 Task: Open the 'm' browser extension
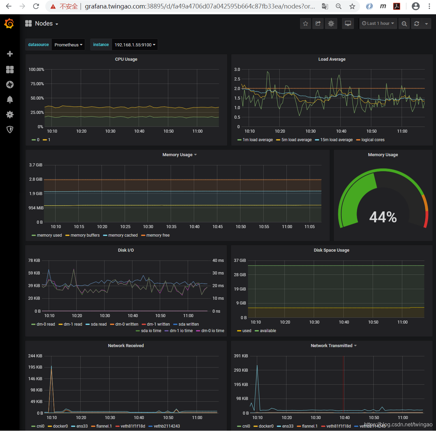click(383, 6)
